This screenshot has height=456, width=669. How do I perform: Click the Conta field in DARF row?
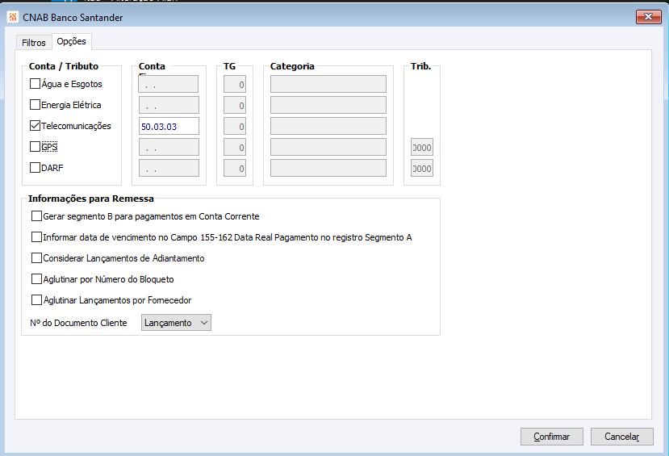click(x=169, y=168)
